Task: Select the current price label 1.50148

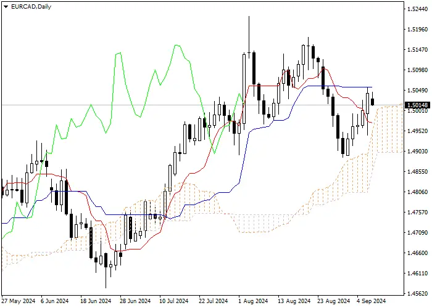Action: (418, 105)
